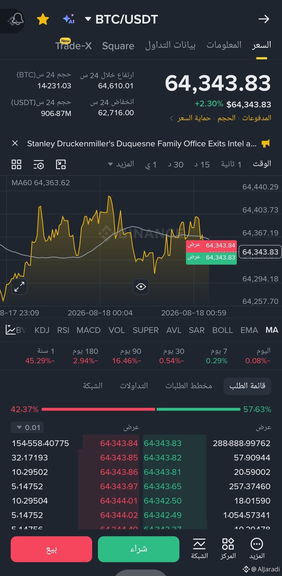Toggle the MA indicator
The height and width of the screenshot is (576, 282).
tap(272, 330)
